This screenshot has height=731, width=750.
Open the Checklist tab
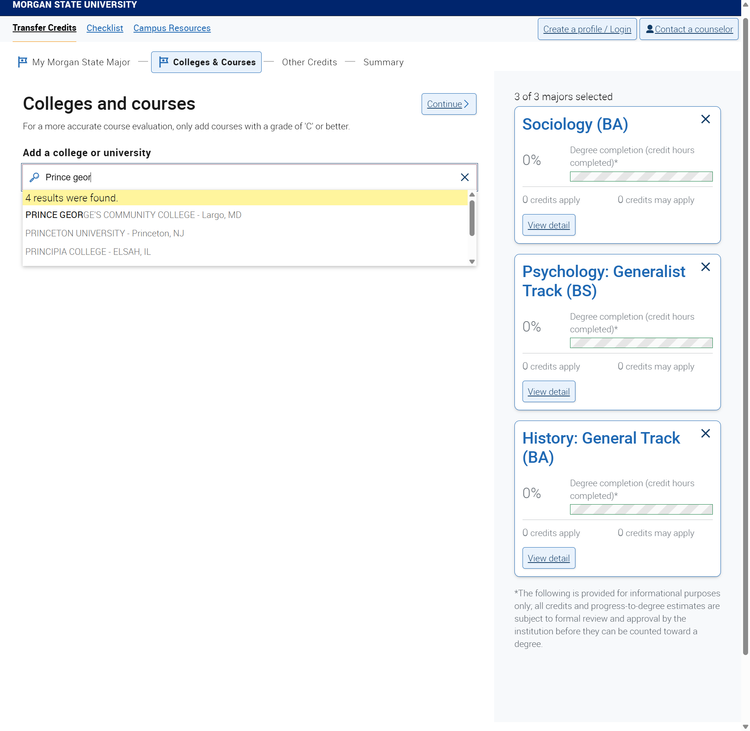(105, 28)
